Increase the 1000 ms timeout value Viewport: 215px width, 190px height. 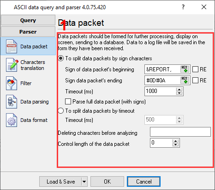(179, 90)
